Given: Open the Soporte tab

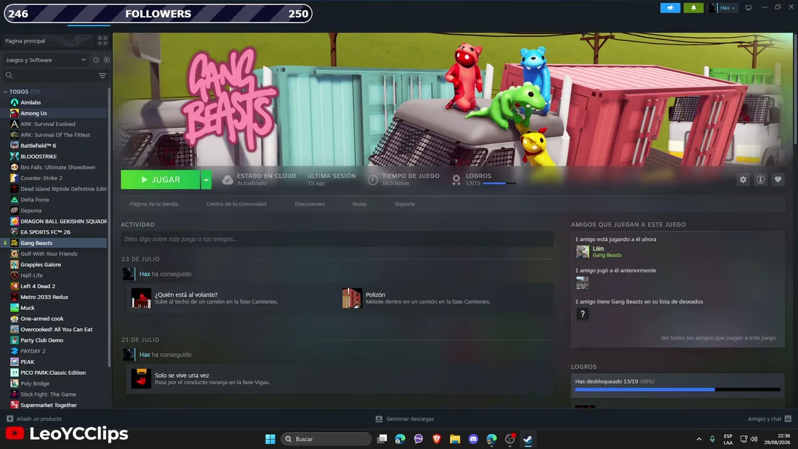Looking at the screenshot, I should (405, 204).
